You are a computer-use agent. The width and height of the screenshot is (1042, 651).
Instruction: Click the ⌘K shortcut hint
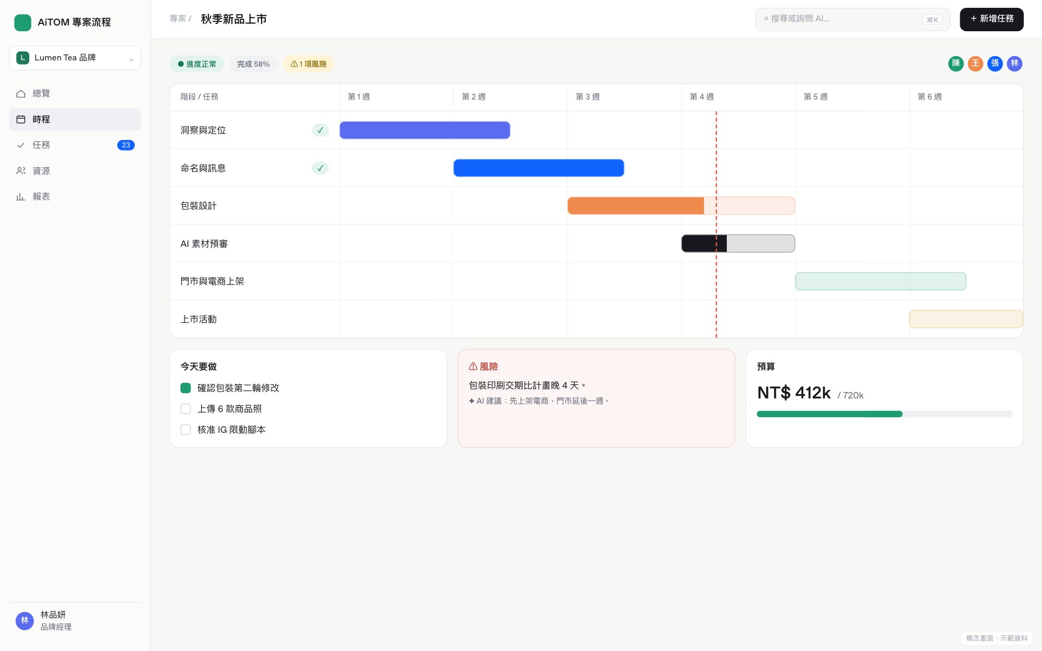coord(932,20)
